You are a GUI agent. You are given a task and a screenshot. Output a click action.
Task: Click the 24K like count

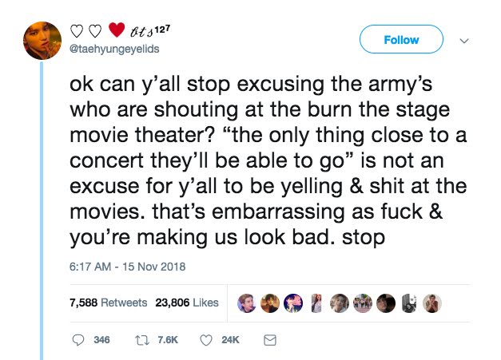[x=230, y=340]
